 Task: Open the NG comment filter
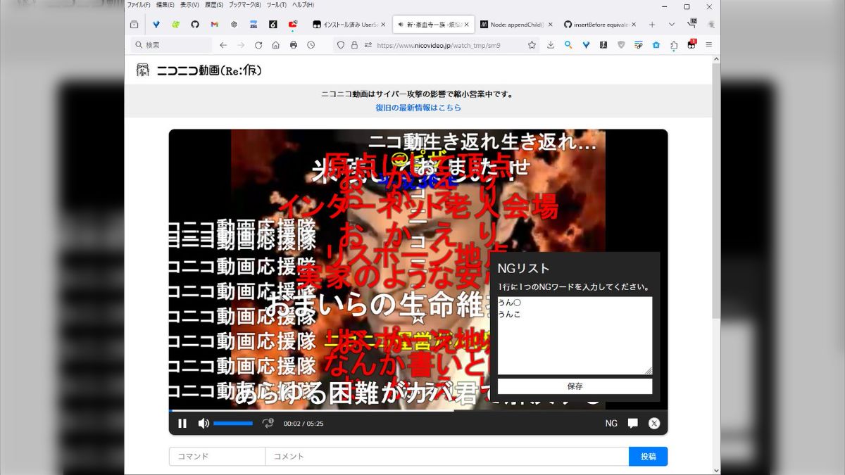point(611,423)
